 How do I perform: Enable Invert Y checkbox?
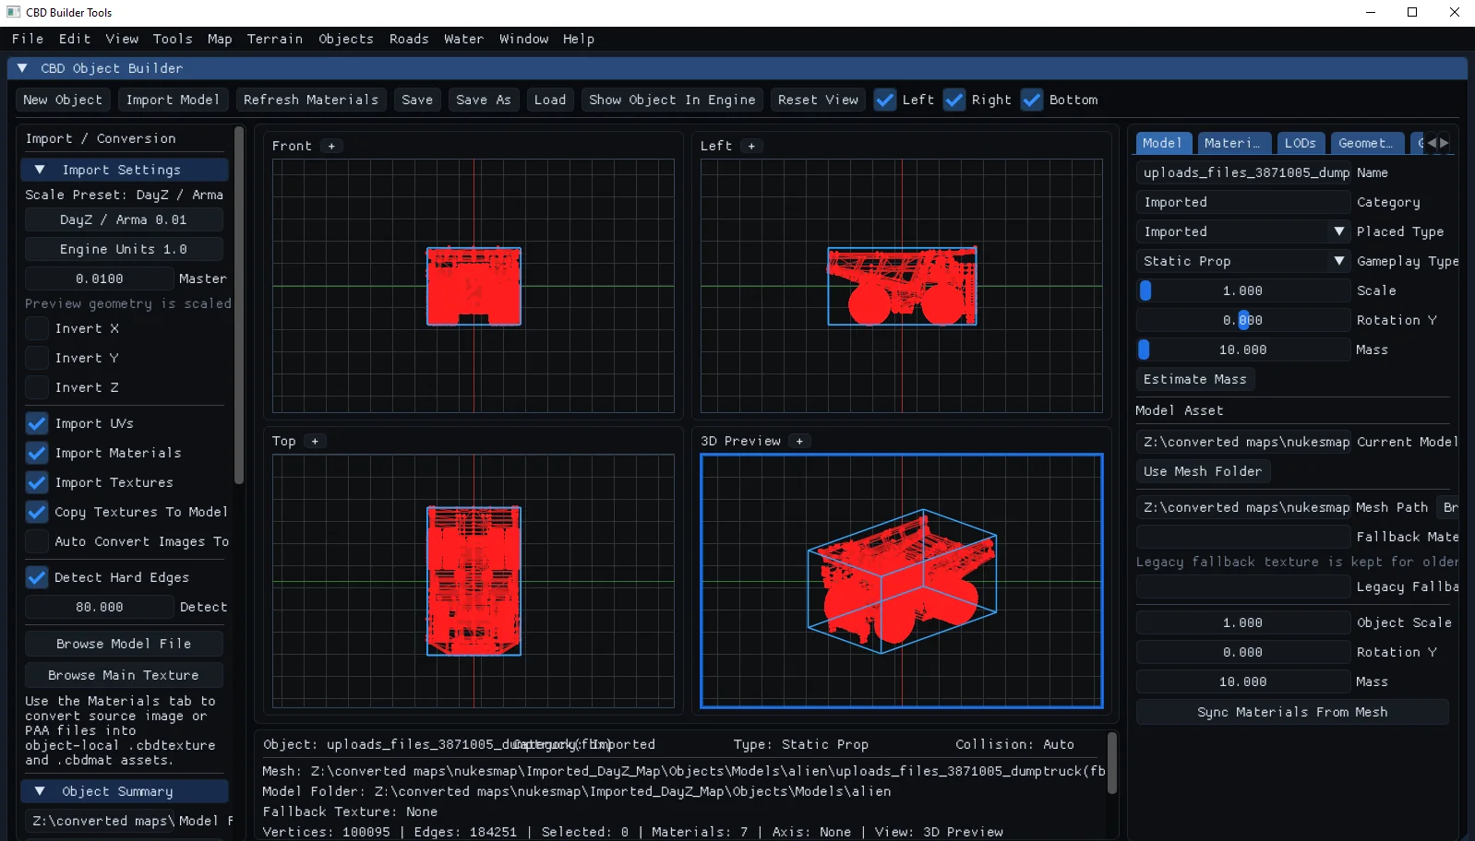(x=37, y=358)
